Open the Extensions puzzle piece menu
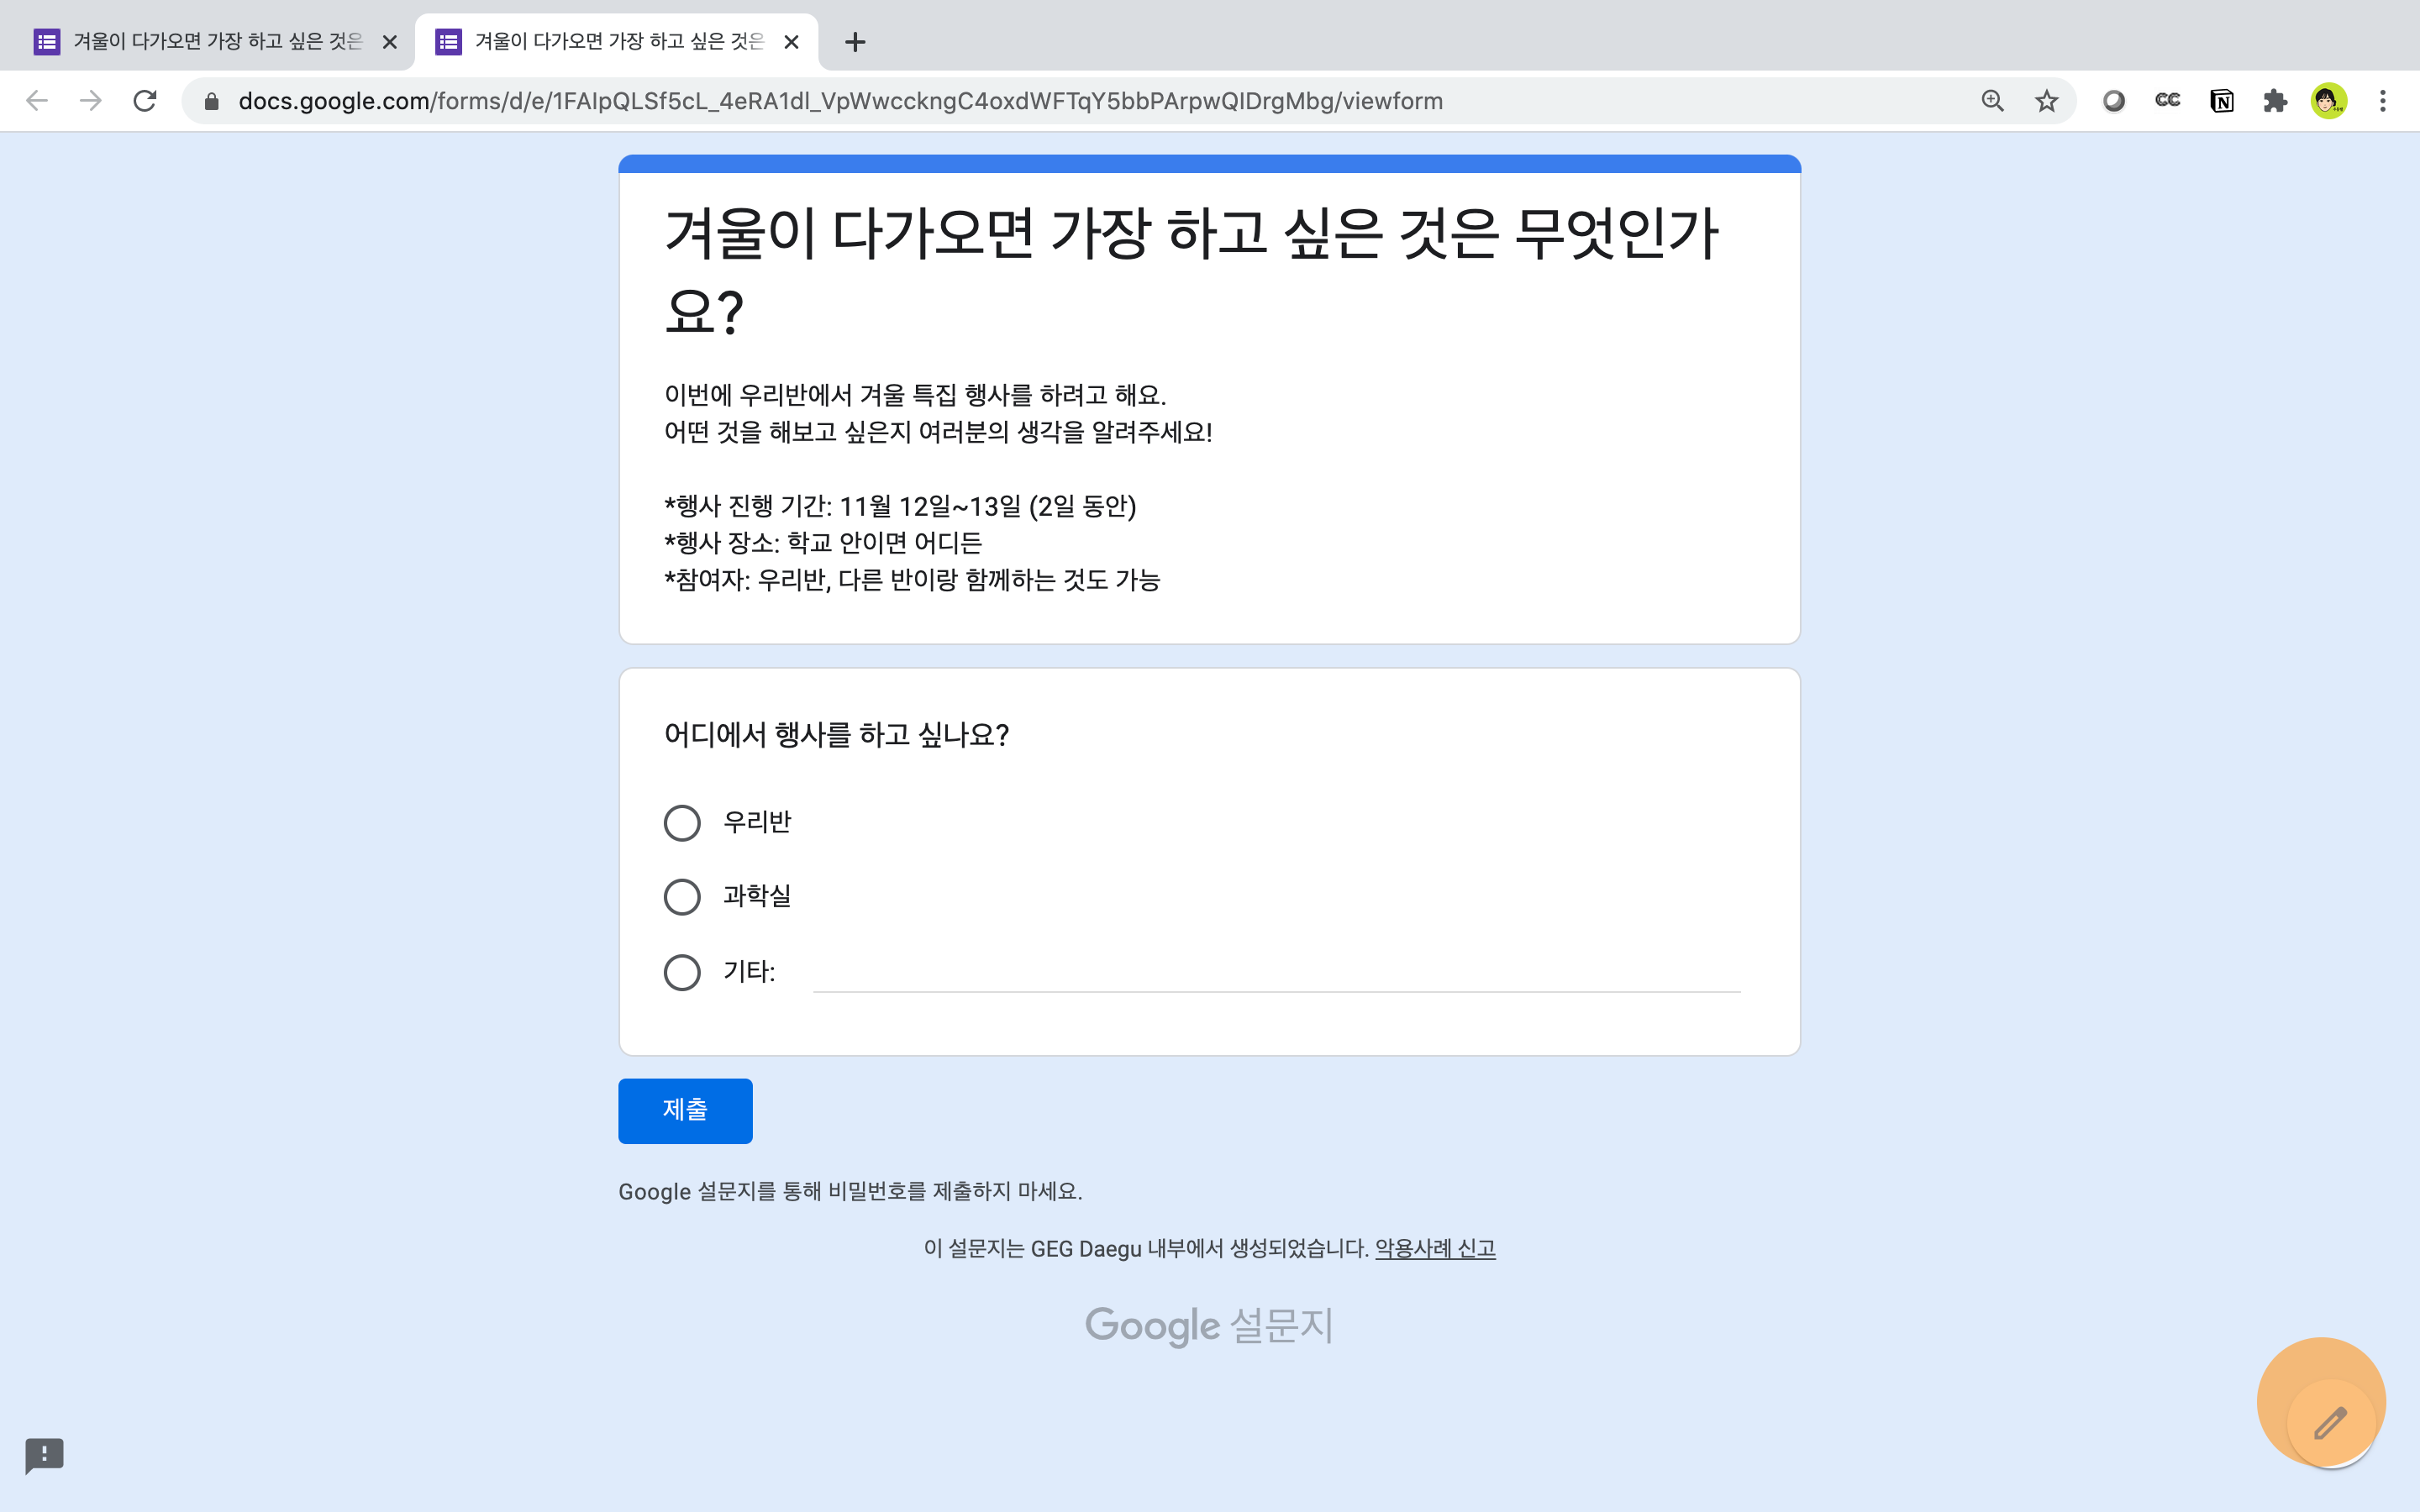Viewport: 2420px width, 1512px height. click(x=2275, y=101)
